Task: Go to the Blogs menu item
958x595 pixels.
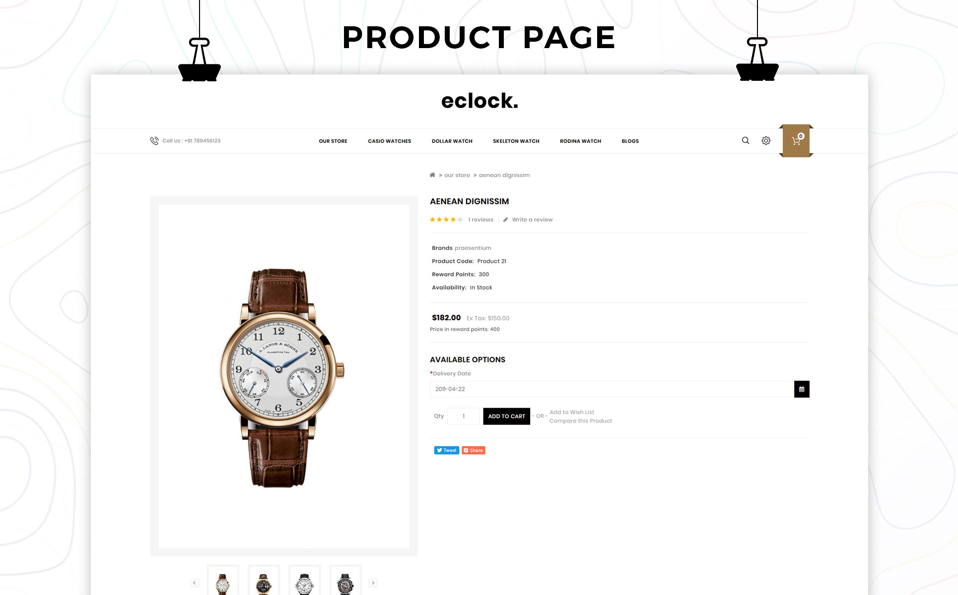Action: (630, 141)
